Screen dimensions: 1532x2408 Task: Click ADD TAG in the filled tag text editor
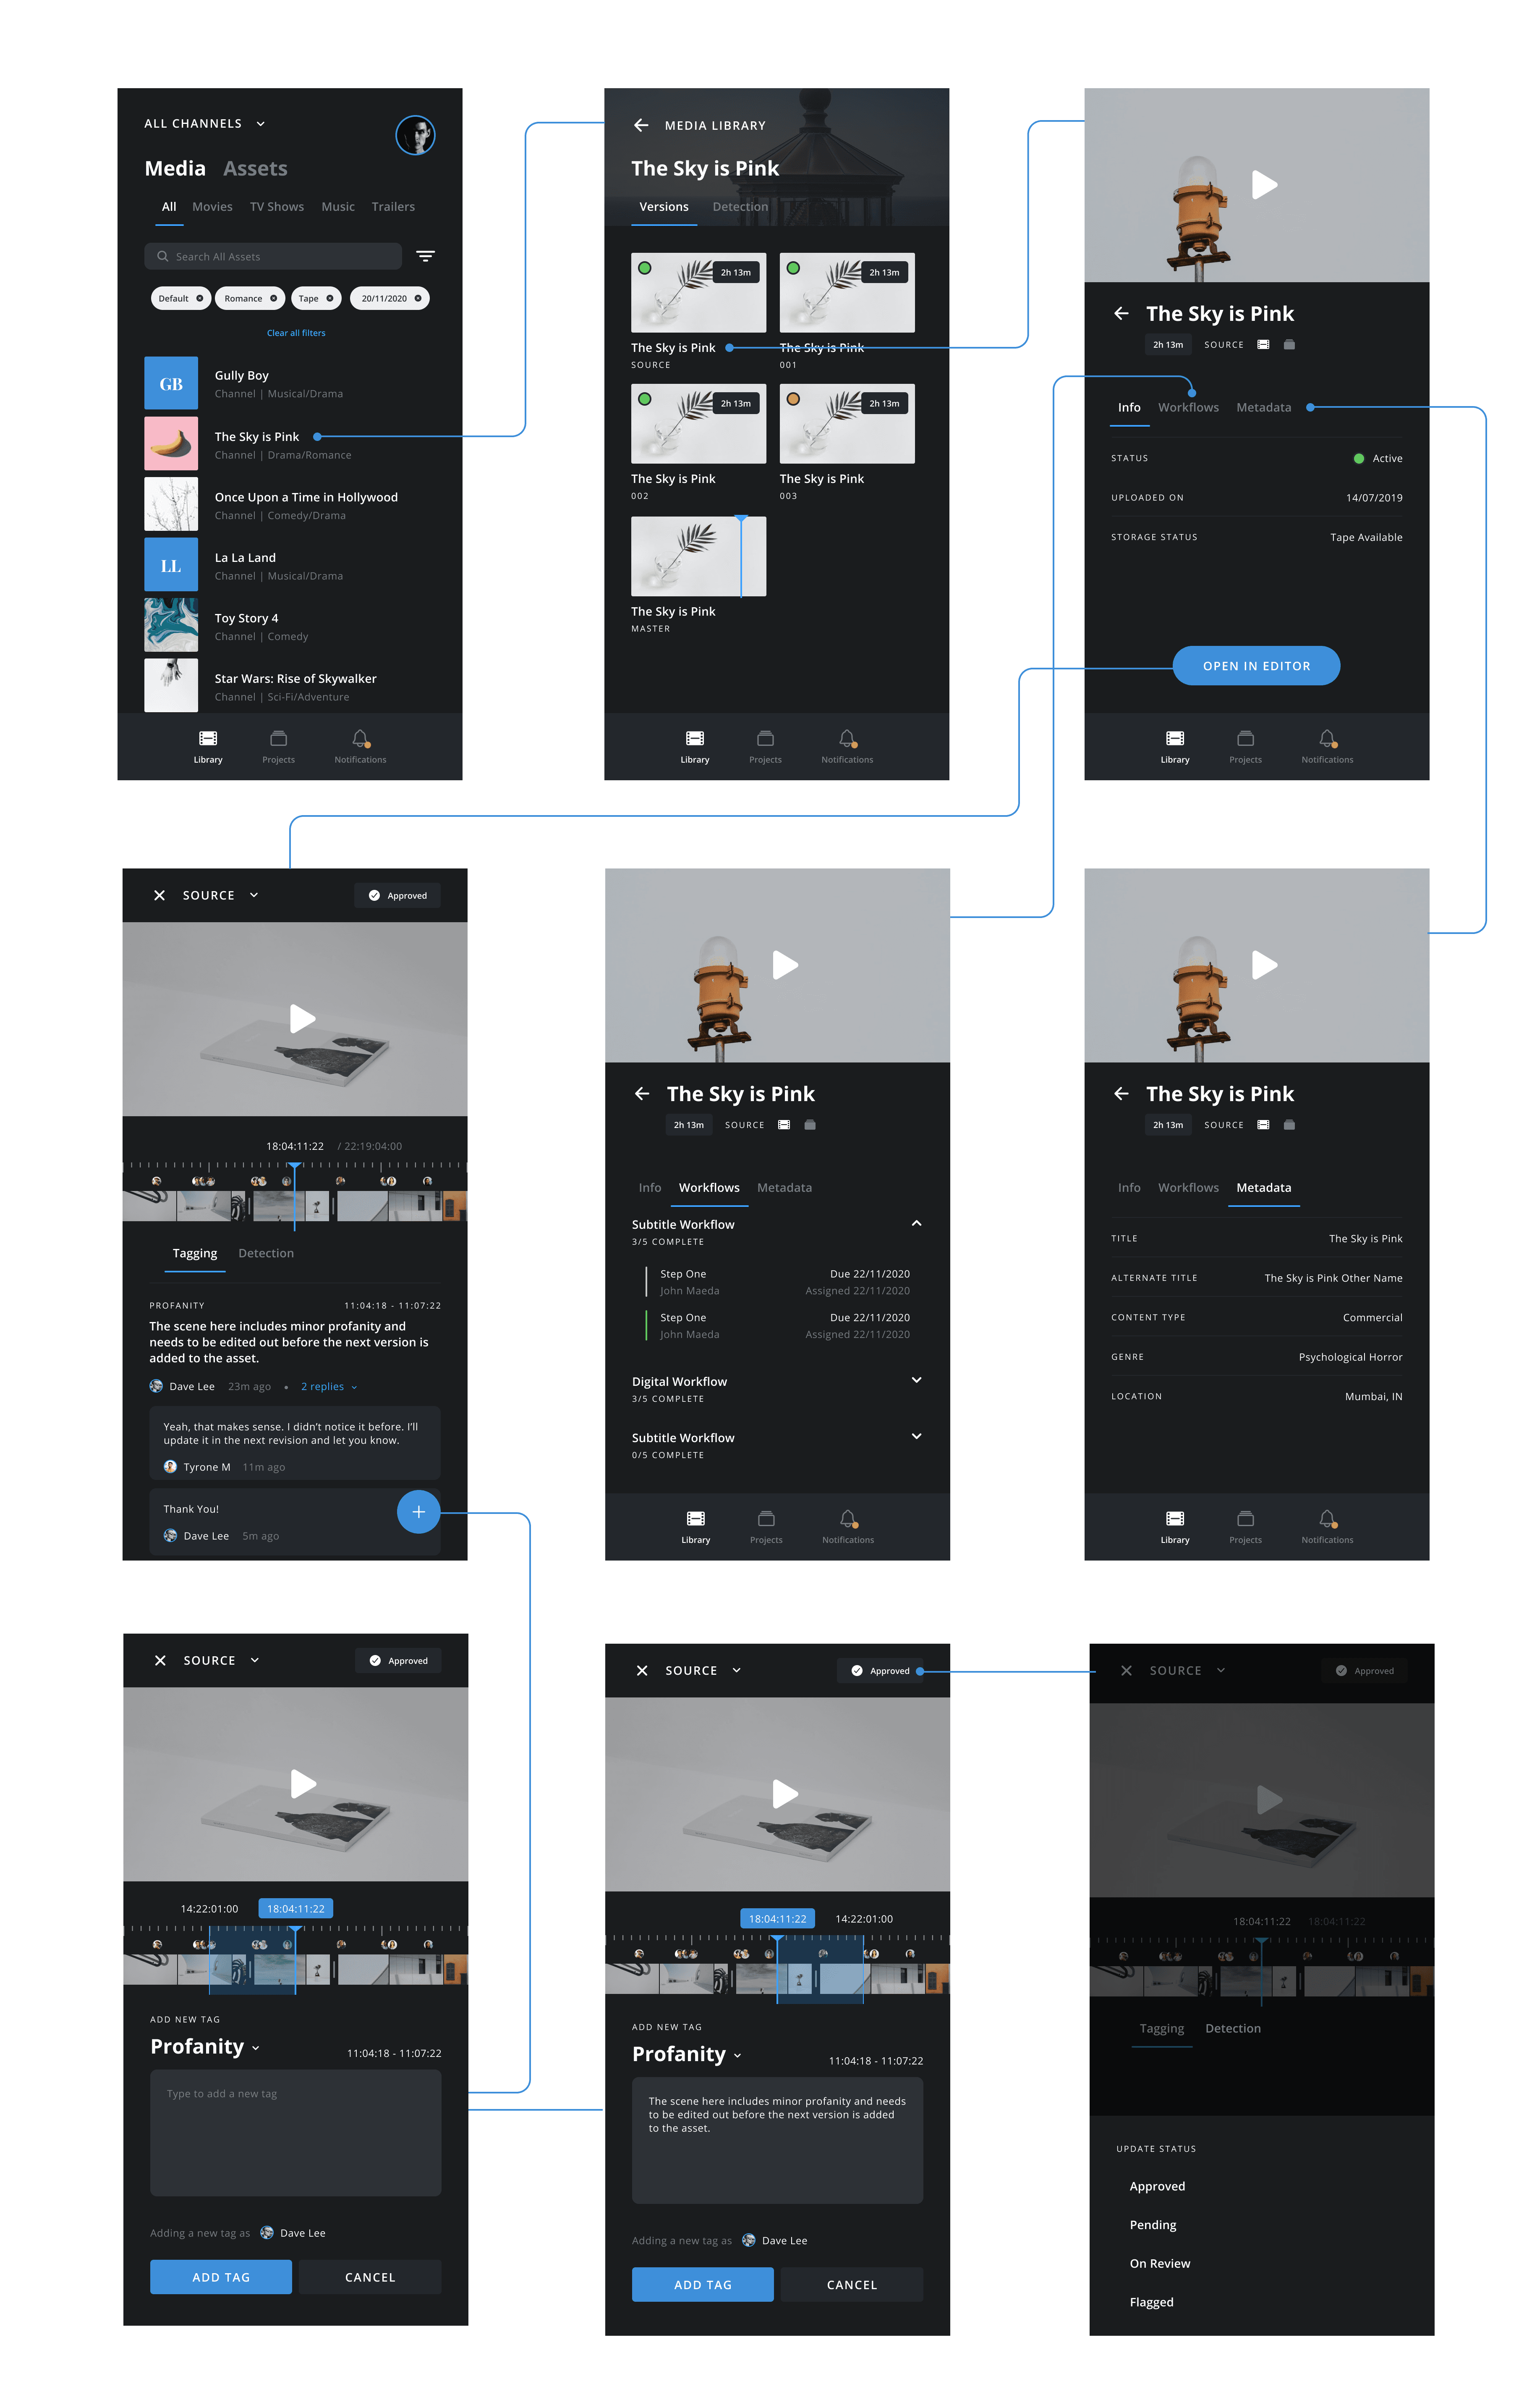point(703,2284)
